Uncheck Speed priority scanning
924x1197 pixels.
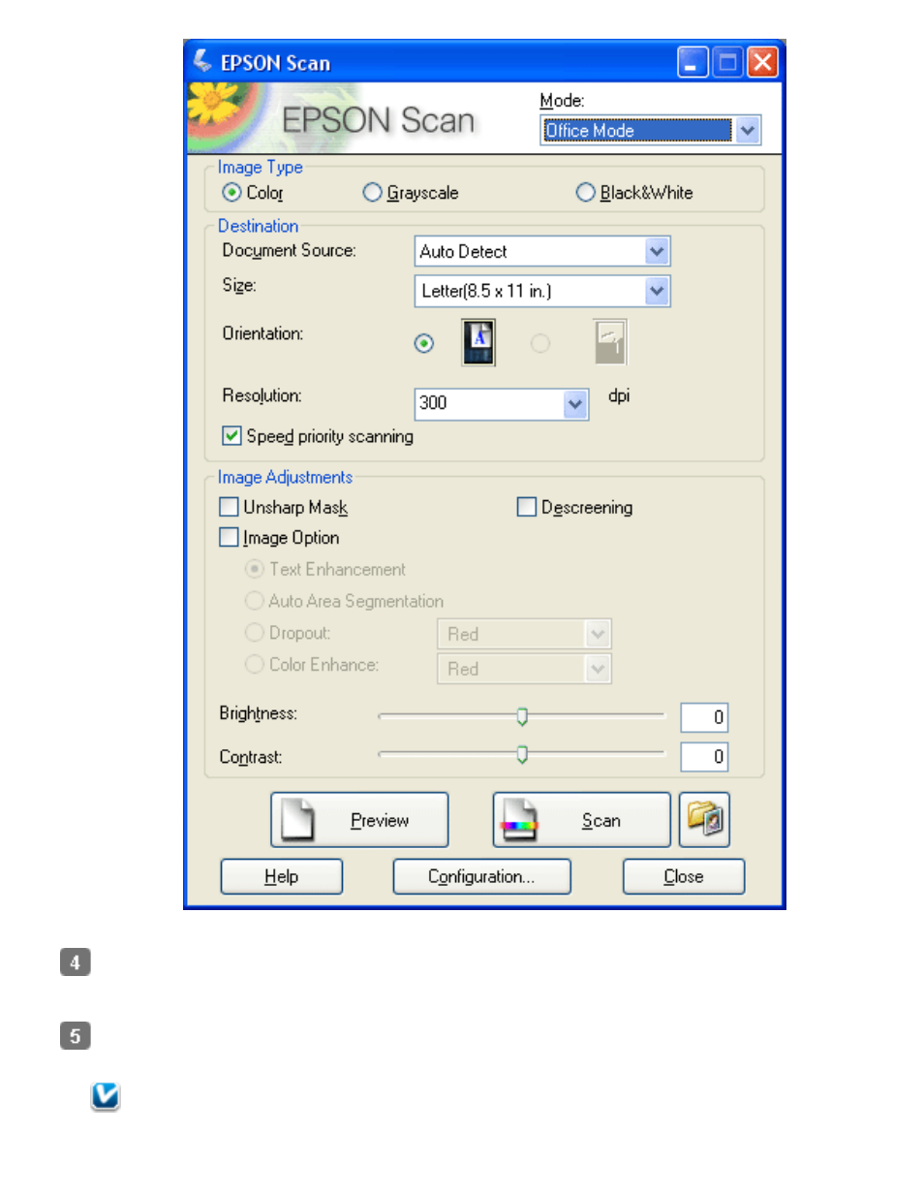tap(231, 435)
